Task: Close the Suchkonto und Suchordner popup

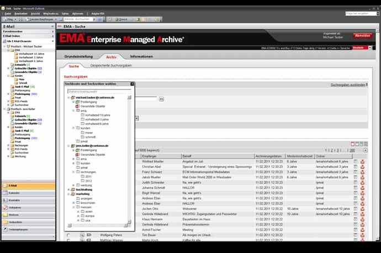Action: 133,84
